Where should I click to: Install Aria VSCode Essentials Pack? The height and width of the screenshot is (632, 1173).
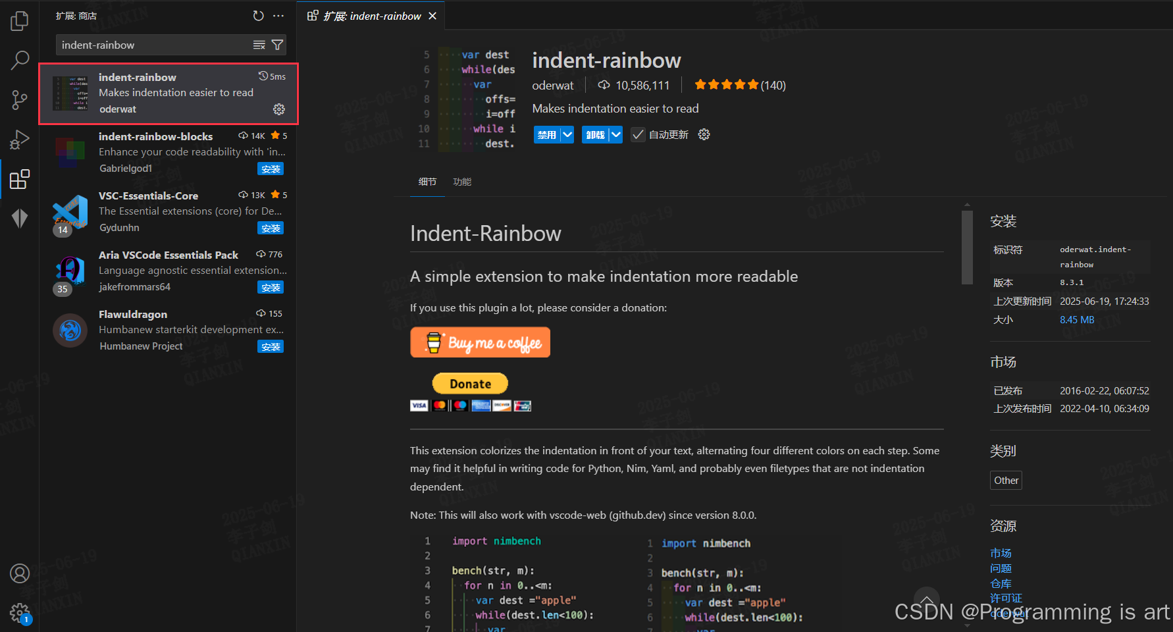point(271,288)
